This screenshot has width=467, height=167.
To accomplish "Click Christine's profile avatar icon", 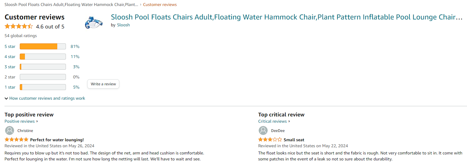I will click(10, 130).
